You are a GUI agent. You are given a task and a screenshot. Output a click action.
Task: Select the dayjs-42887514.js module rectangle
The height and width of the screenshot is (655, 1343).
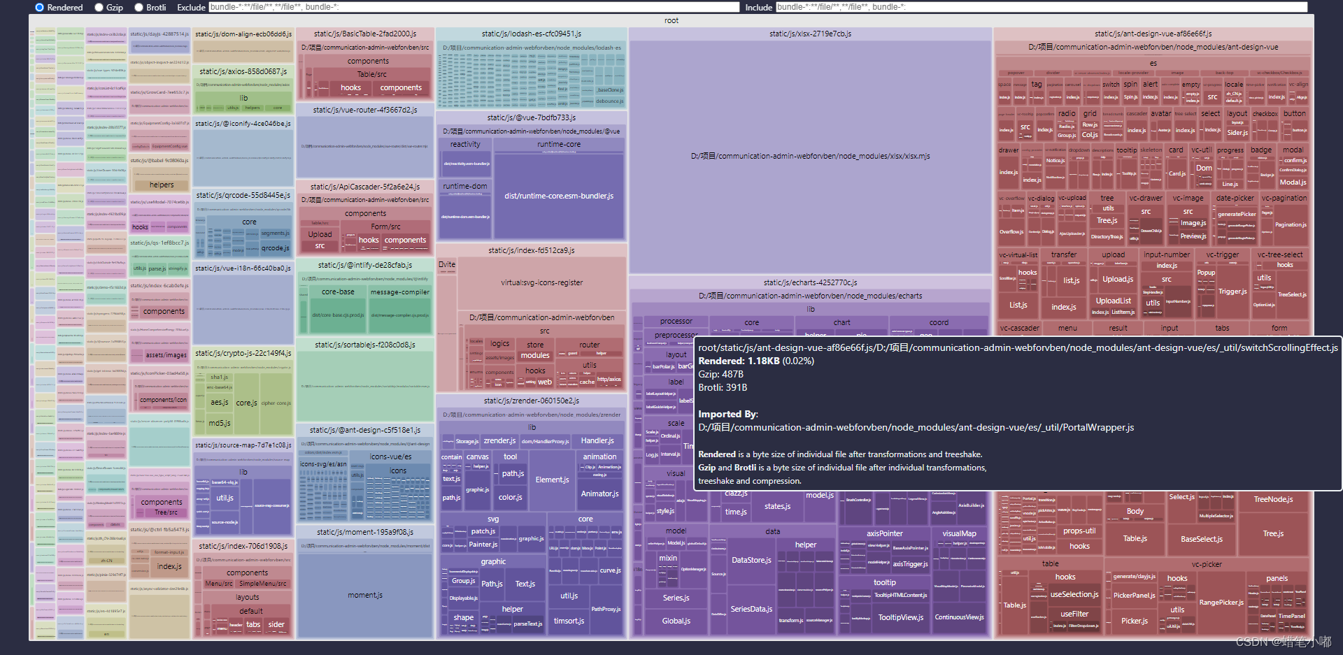159,33
